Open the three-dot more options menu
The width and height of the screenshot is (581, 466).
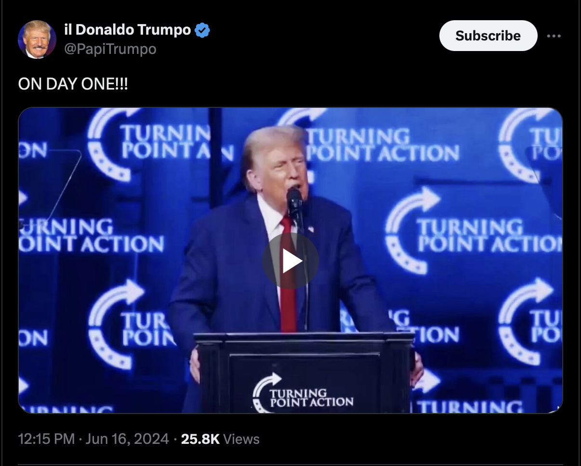554,36
